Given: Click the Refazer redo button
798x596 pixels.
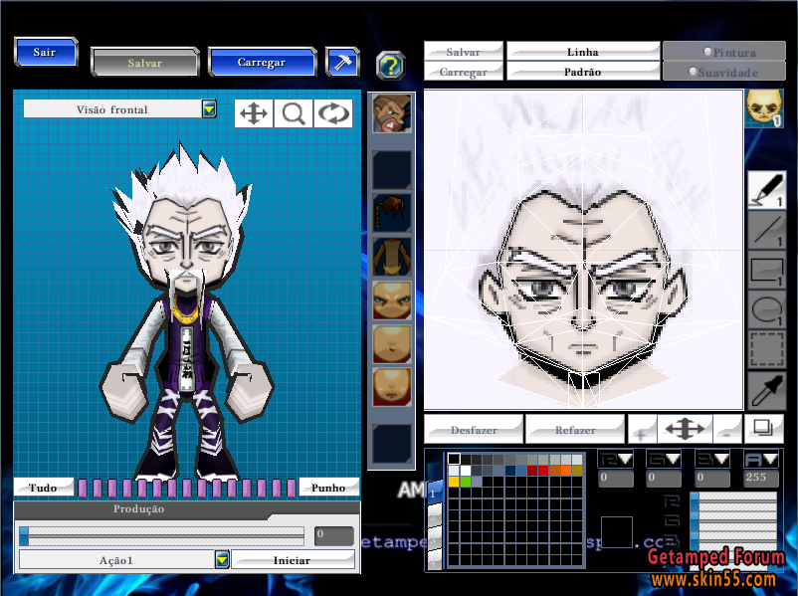Looking at the screenshot, I should click(575, 430).
